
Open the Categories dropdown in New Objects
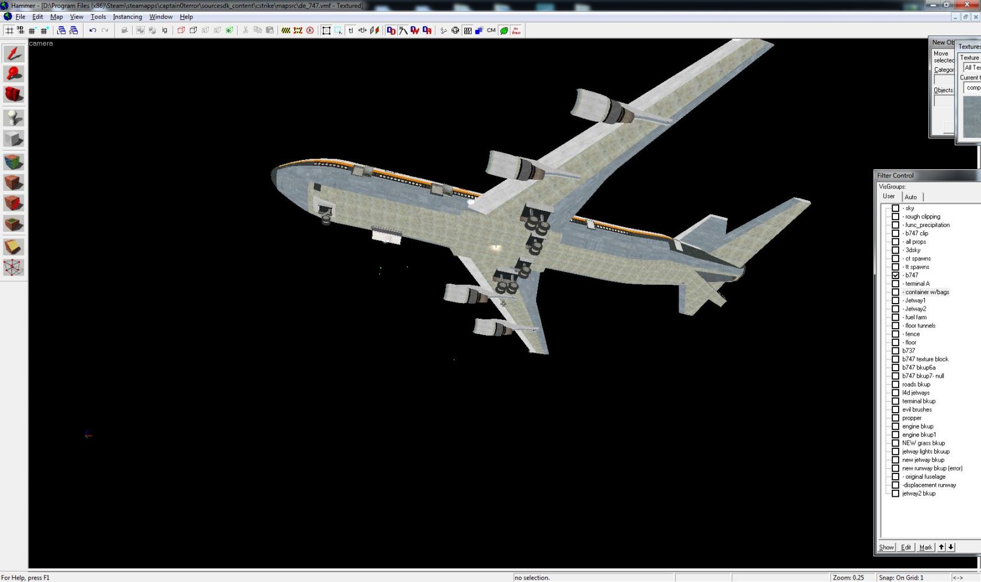[x=944, y=80]
